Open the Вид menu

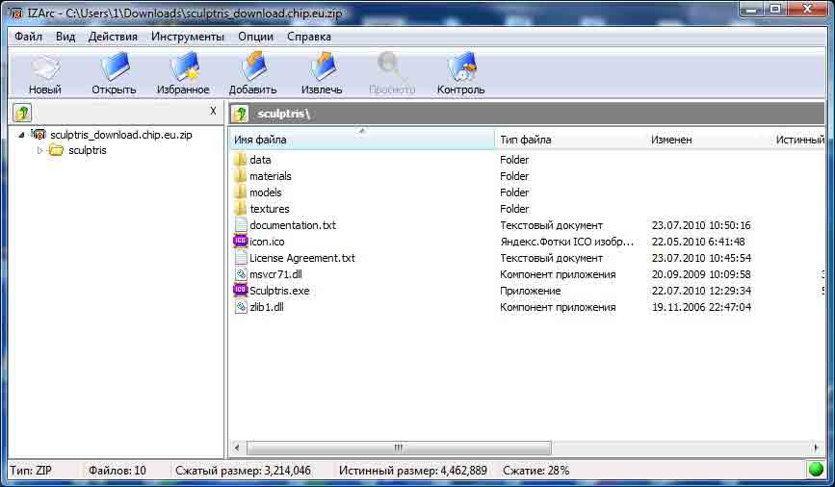pos(65,37)
